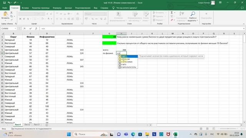Collapse the ribbon with the up chevron
The image size is (246, 138).
(x=244, y=24)
